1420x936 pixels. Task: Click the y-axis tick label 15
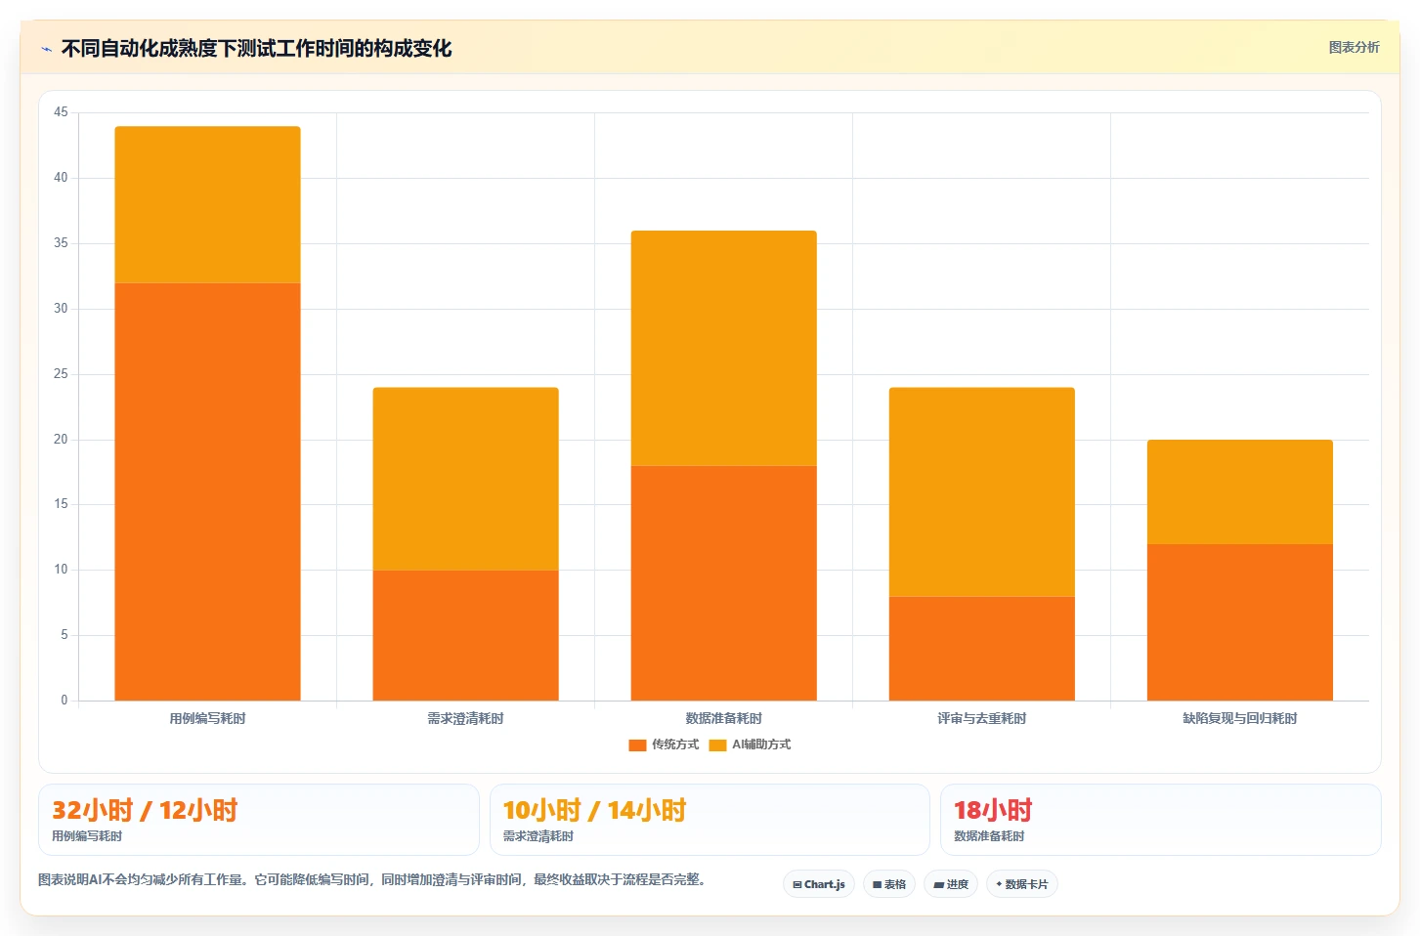point(61,504)
